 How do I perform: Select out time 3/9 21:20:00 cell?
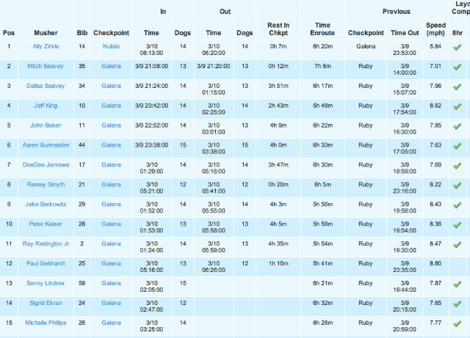214,66
